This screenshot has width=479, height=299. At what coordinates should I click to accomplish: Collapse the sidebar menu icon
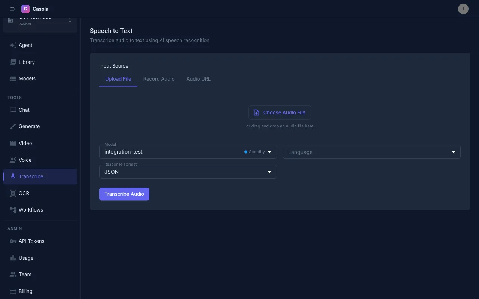click(x=13, y=9)
